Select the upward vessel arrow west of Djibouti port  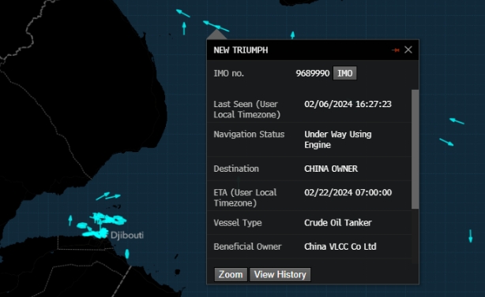point(70,221)
